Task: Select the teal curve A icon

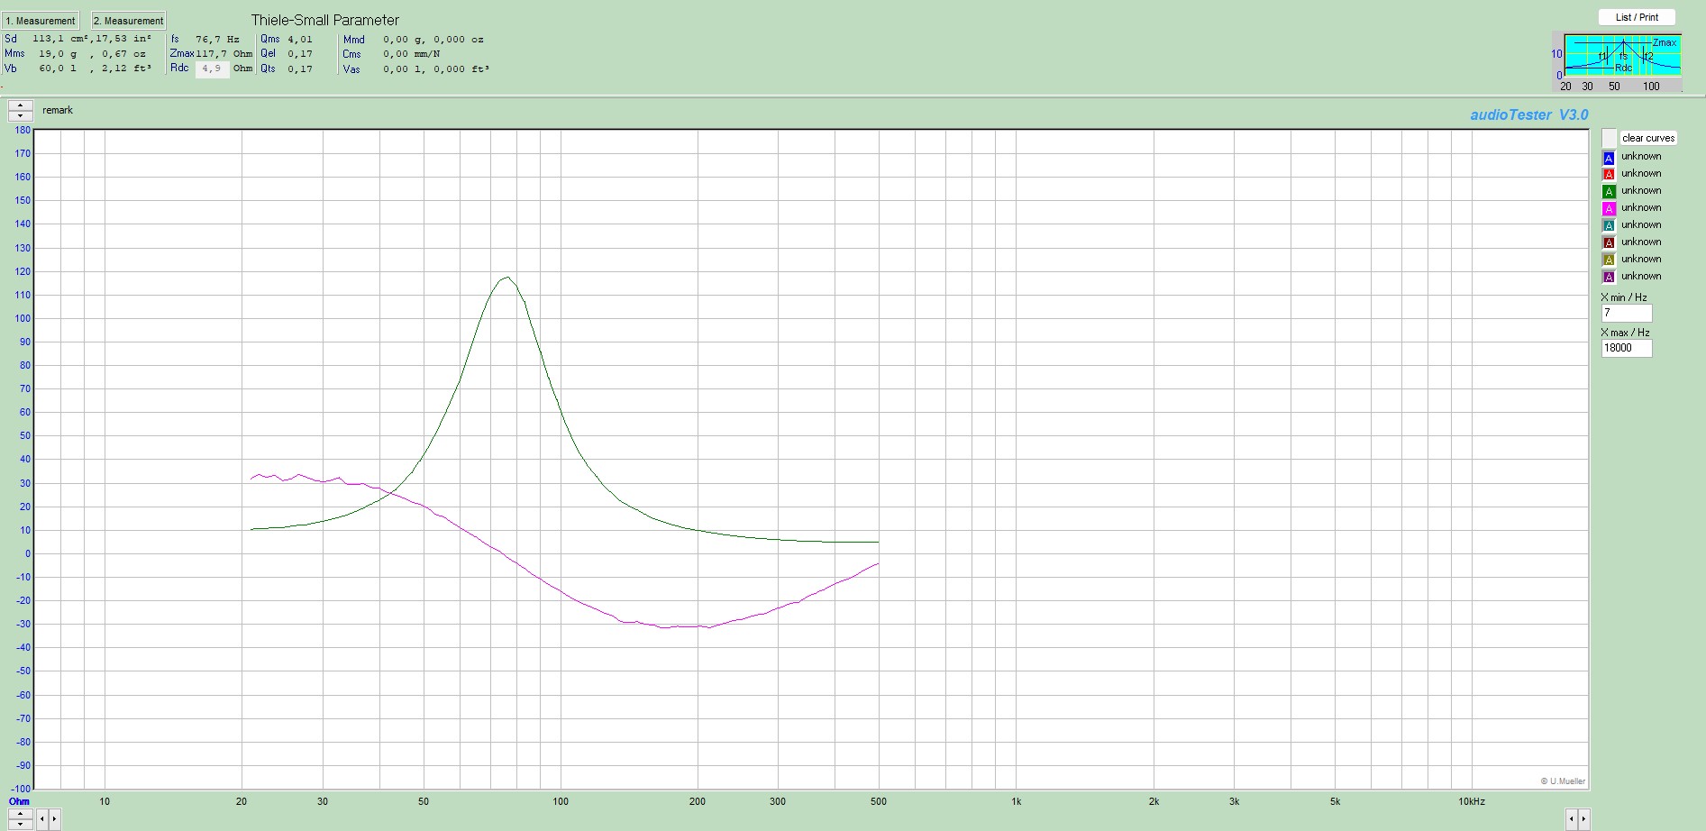Action: click(x=1609, y=226)
